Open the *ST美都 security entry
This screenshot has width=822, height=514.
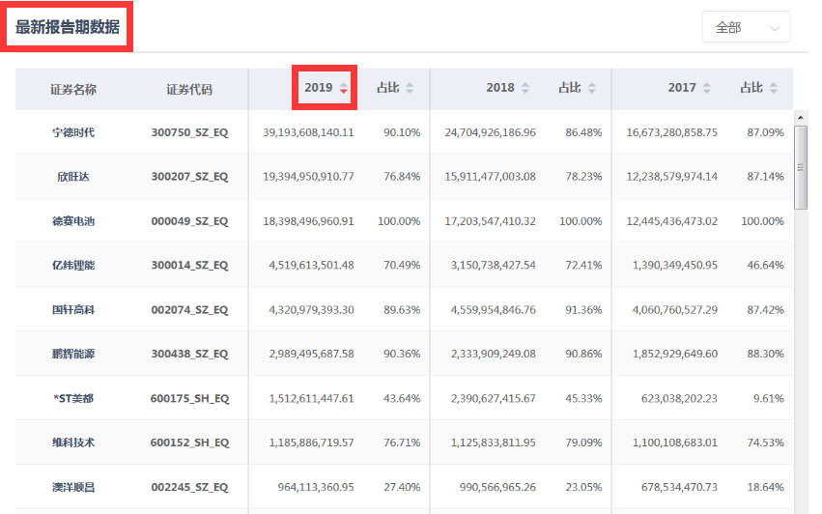[x=73, y=398]
